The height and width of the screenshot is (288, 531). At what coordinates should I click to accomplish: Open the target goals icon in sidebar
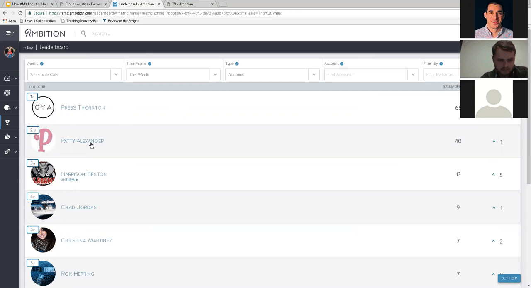tap(7, 93)
